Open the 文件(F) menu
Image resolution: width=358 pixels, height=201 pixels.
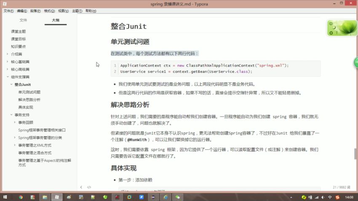[8, 11]
